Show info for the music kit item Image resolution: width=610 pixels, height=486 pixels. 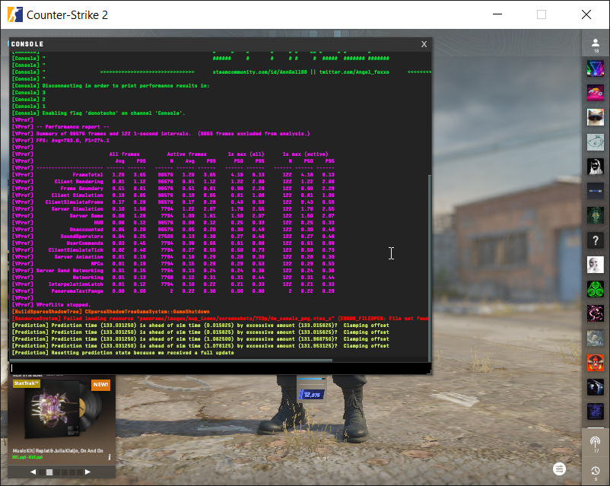pos(110,457)
